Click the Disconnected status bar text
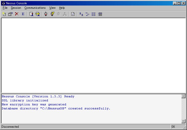Screen dimensions: 187x130 (x=10, y=127)
